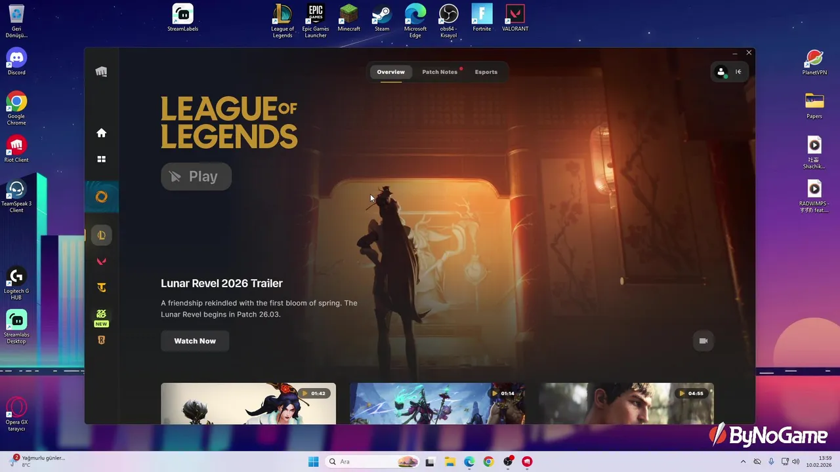840x472 pixels.
Task: Open Epic Games Launcher desktop shortcut
Action: pyautogui.click(x=316, y=21)
